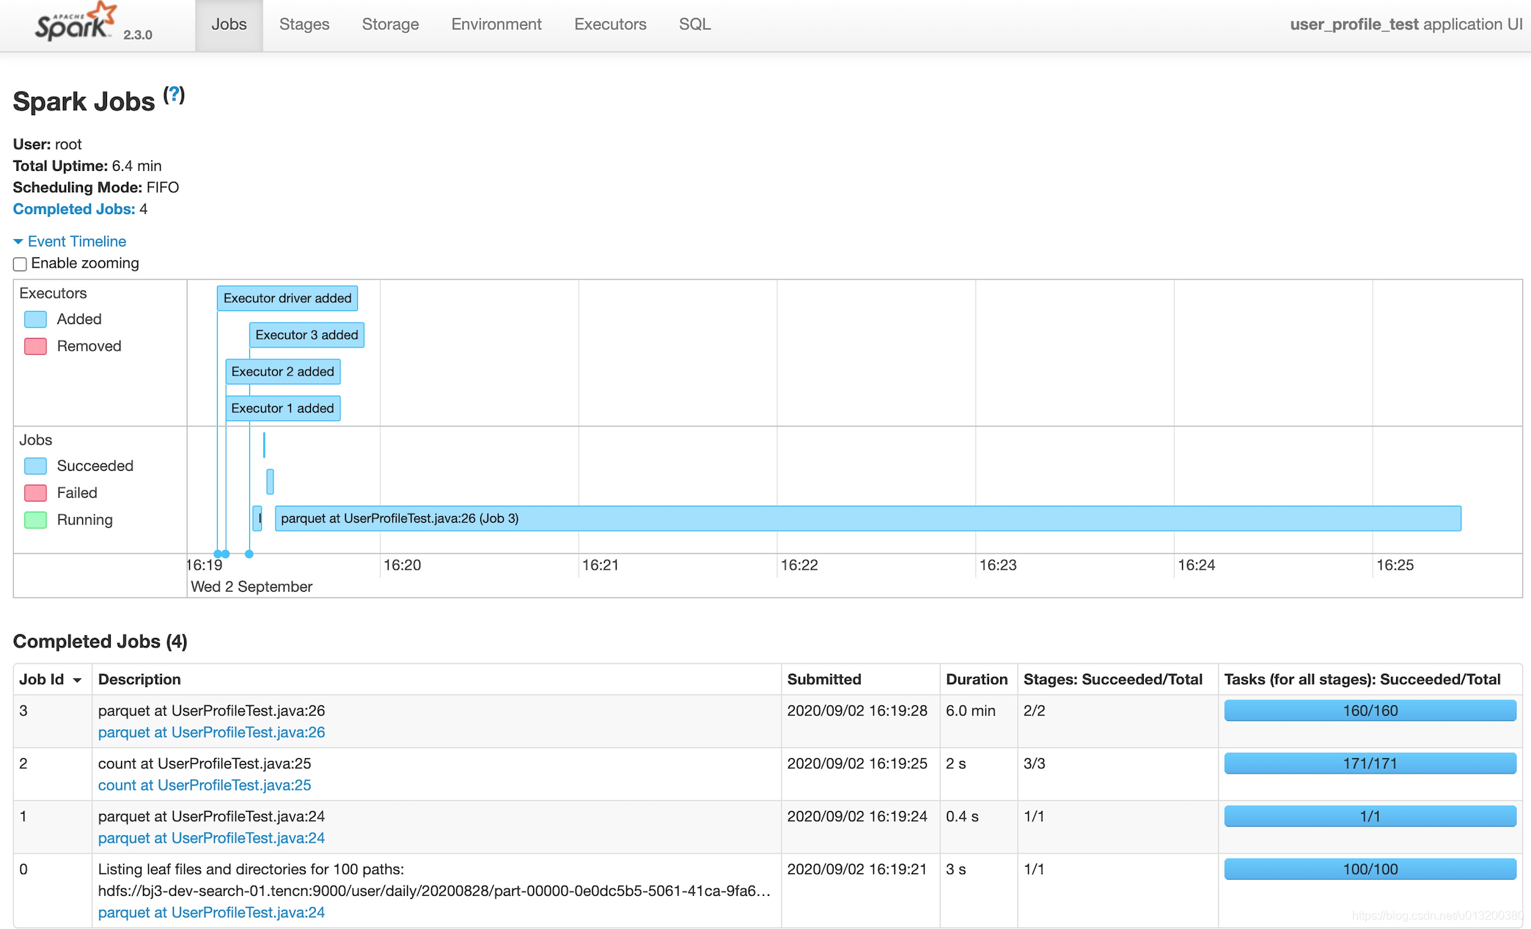Select the Executor 2 added event
Screen dimensions: 1531x929
pyautogui.click(x=283, y=372)
